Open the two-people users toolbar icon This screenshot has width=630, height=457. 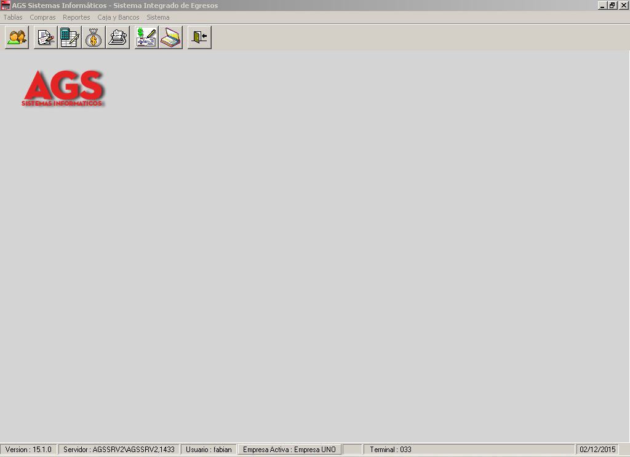click(x=17, y=37)
